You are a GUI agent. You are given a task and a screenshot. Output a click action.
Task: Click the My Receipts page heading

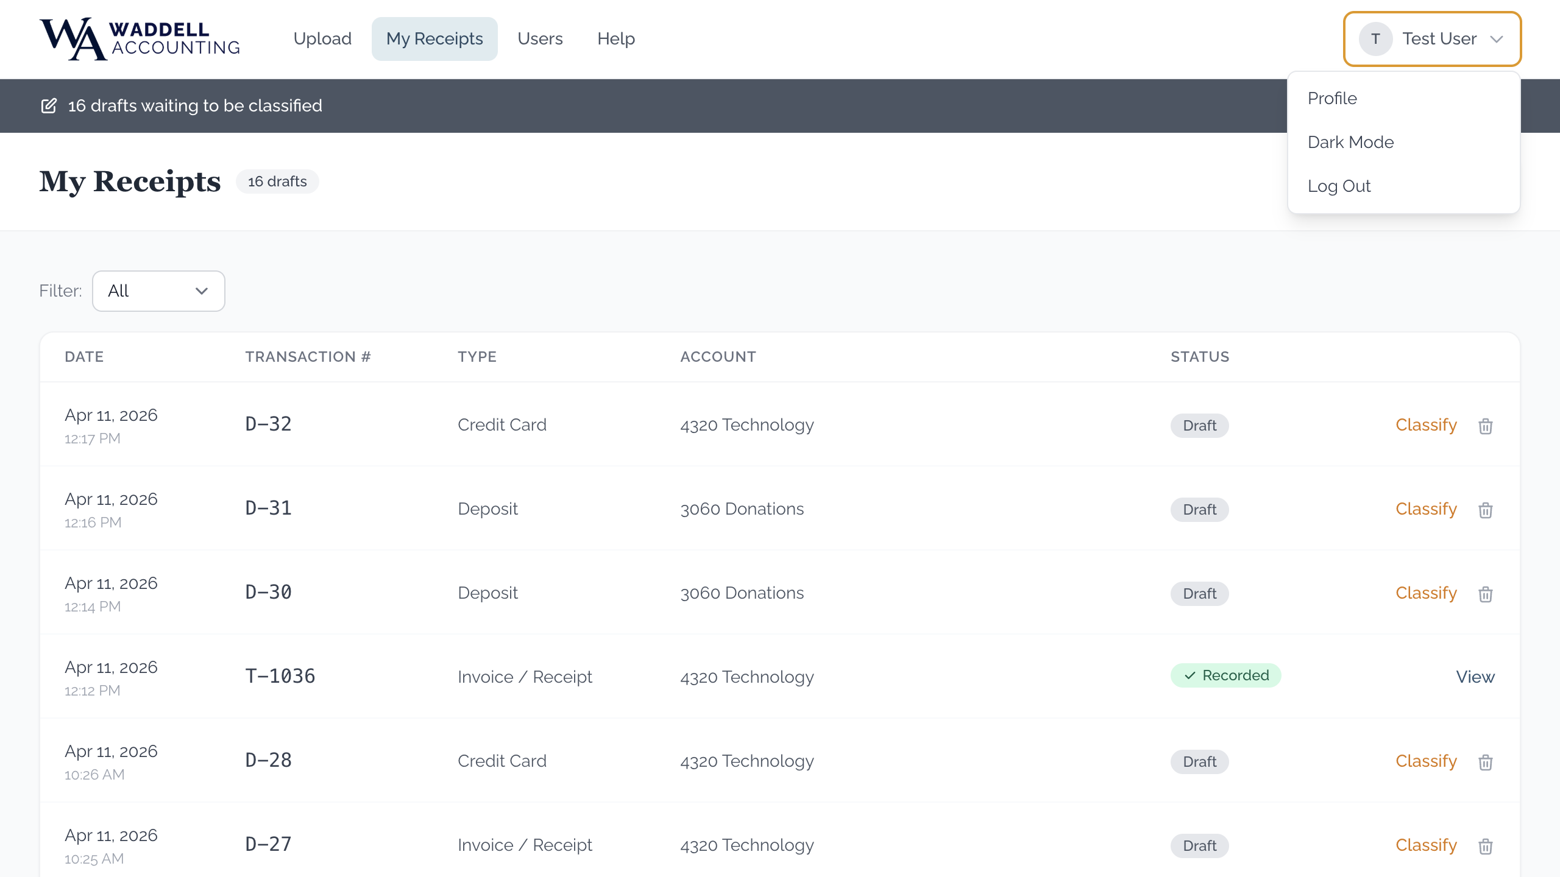click(130, 181)
